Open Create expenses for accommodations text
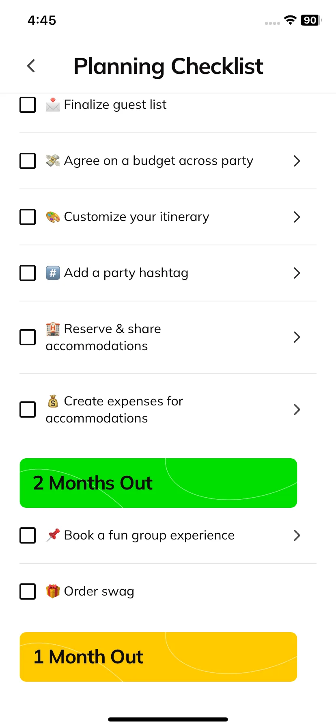 (114, 409)
